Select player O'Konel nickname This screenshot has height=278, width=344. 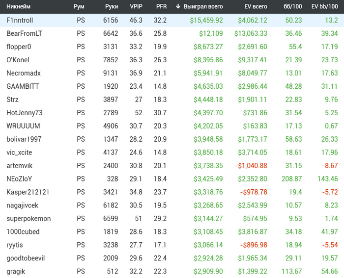pyautogui.click(x=18, y=60)
